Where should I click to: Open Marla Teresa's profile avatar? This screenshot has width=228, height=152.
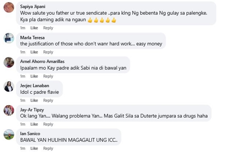[9, 38]
